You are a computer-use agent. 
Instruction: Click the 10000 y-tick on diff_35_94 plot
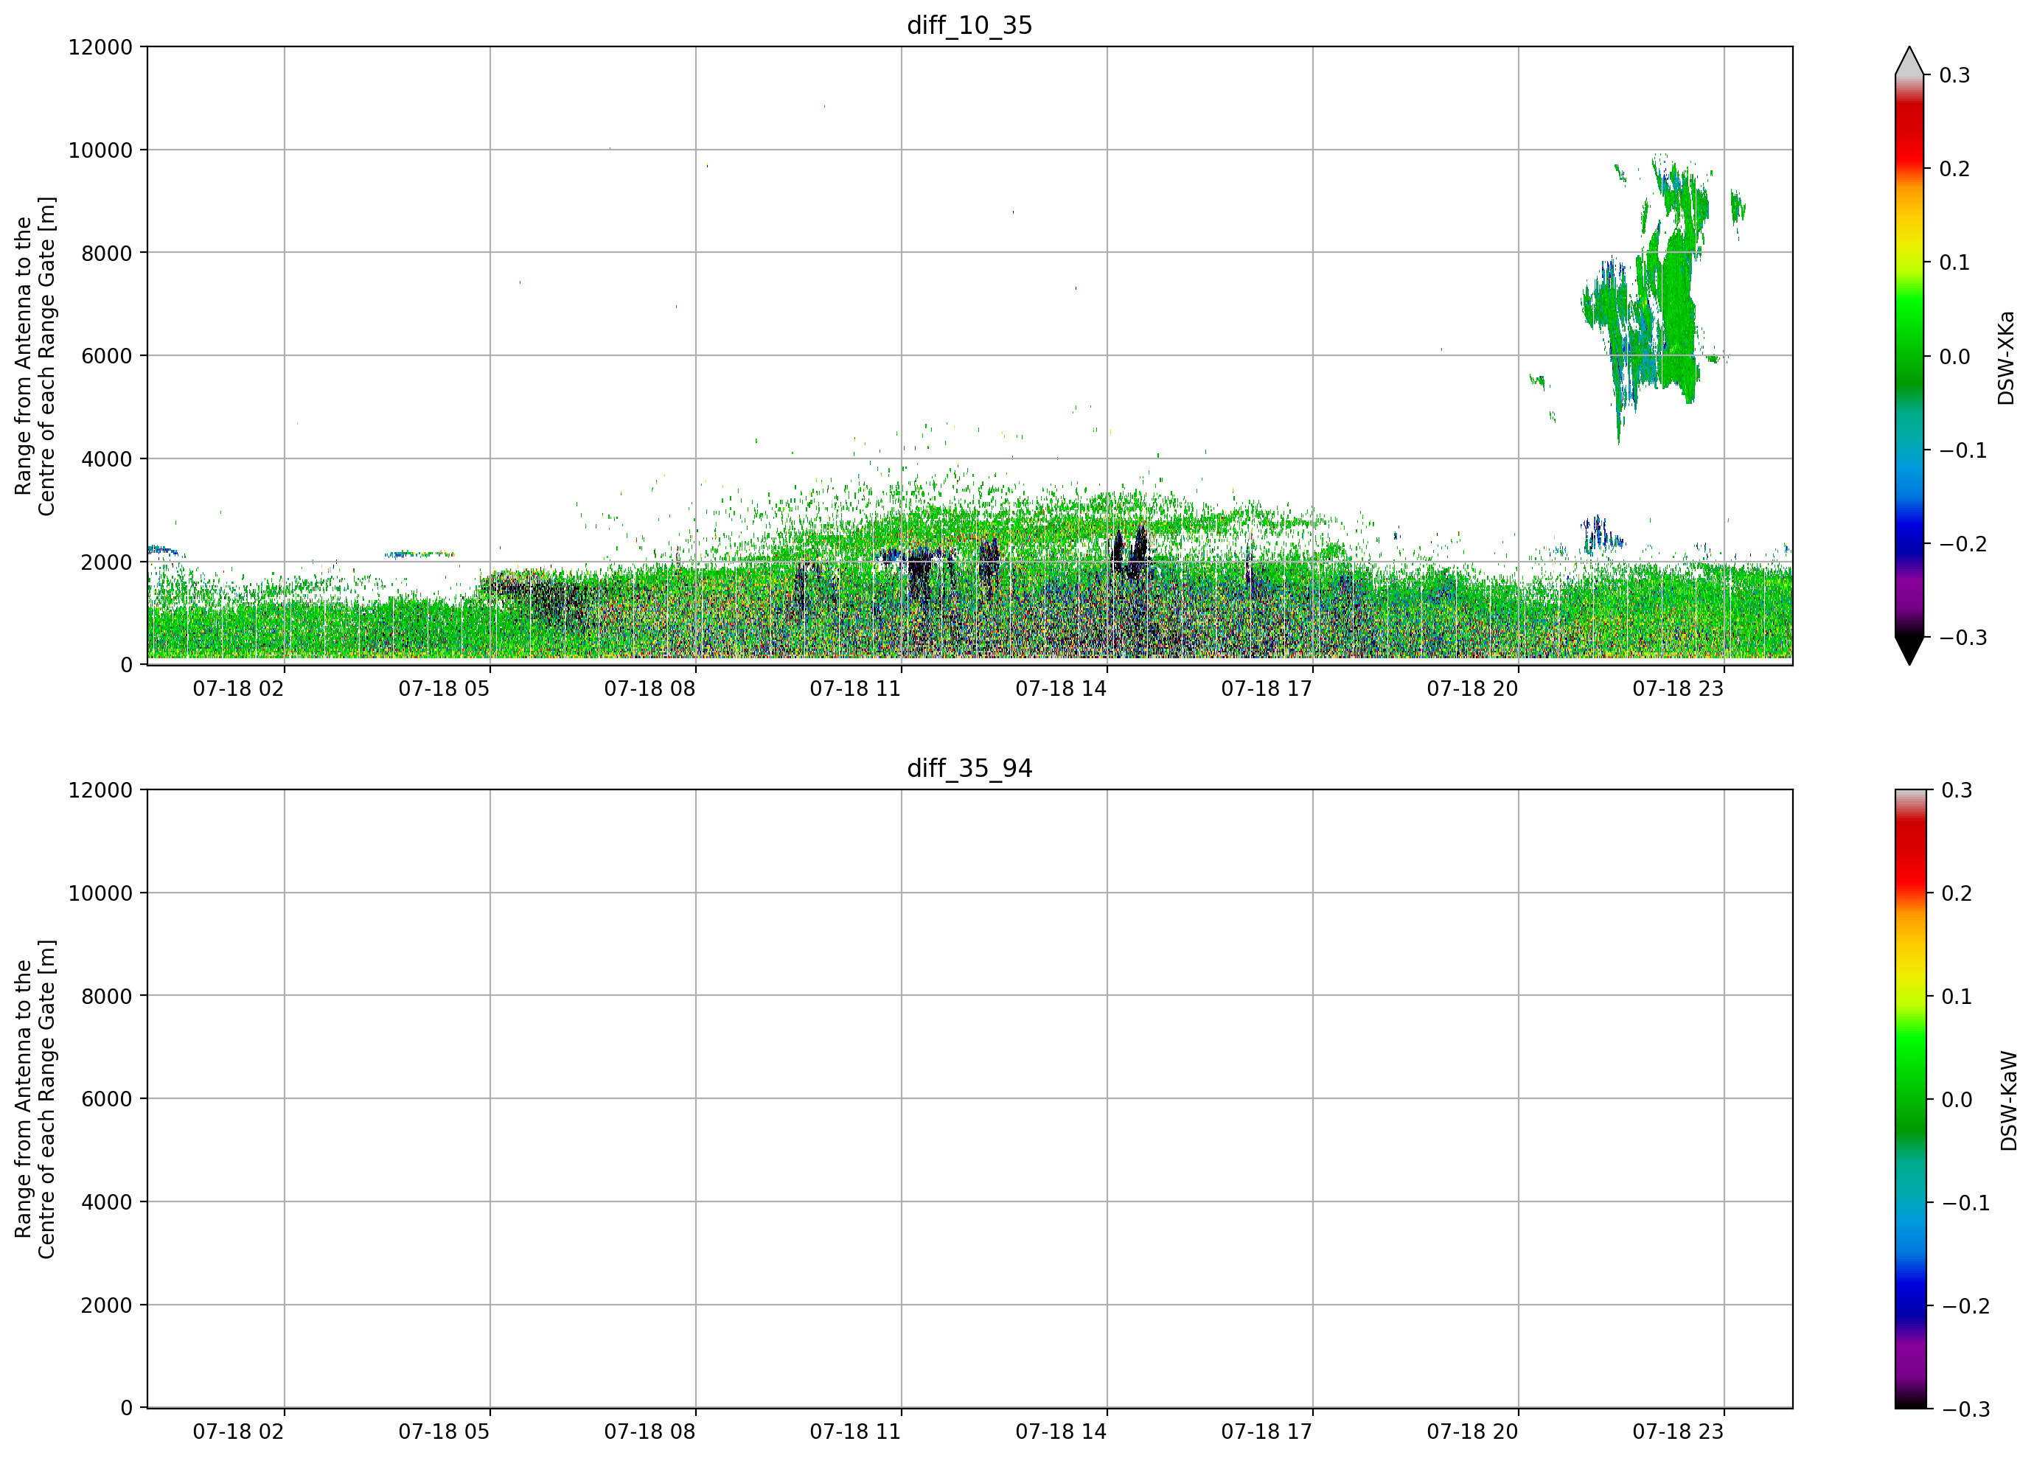click(x=100, y=893)
